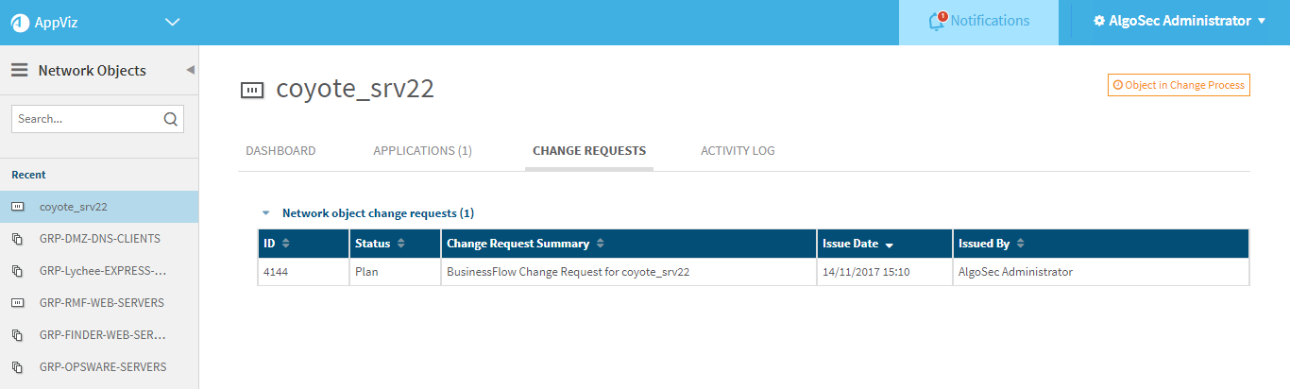The image size is (1290, 389).
Task: Open the Activity Log tab
Action: [x=738, y=151]
